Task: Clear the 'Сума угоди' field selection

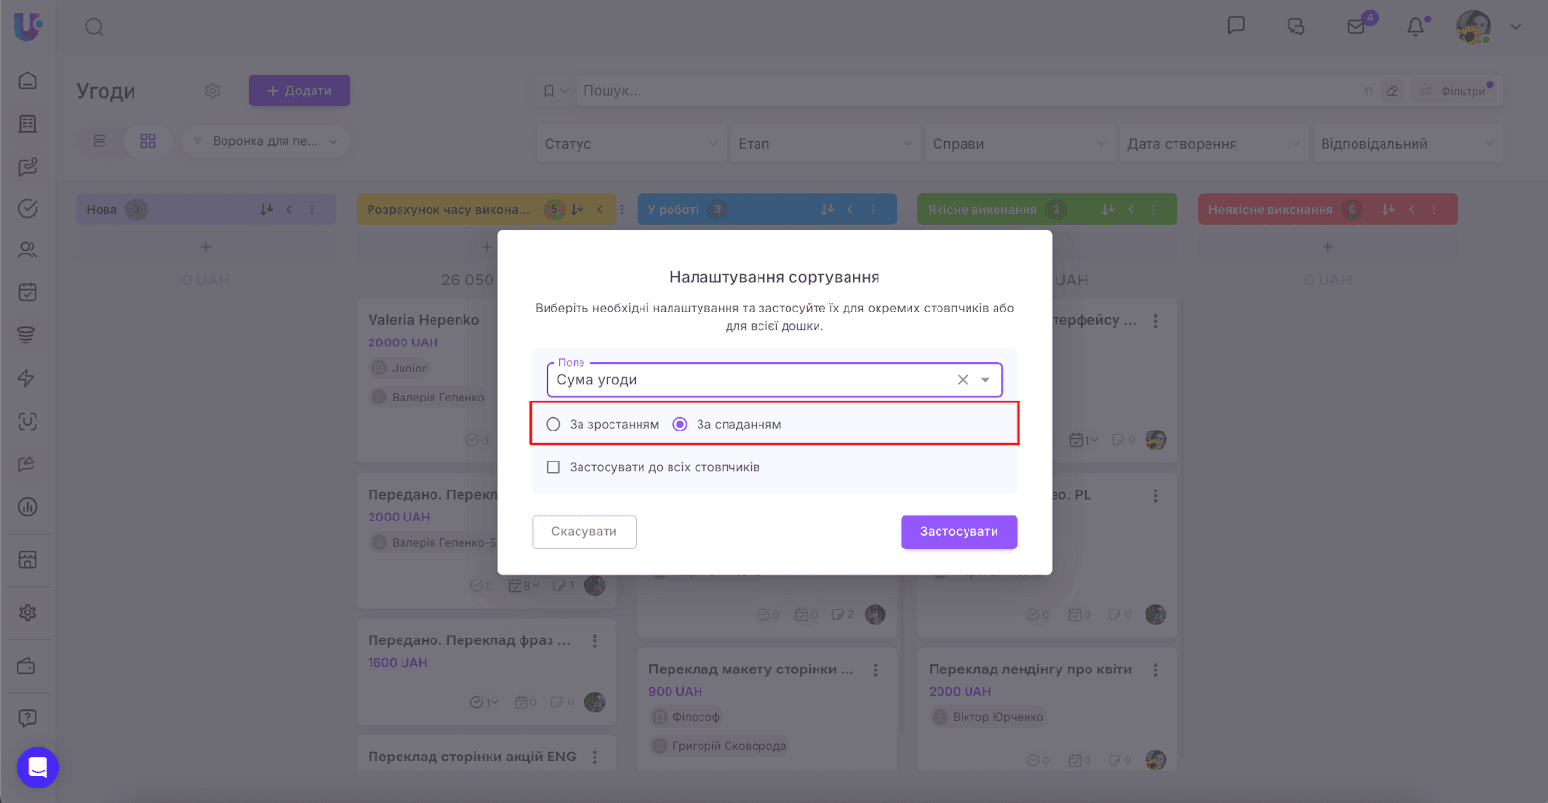Action: pos(963,380)
